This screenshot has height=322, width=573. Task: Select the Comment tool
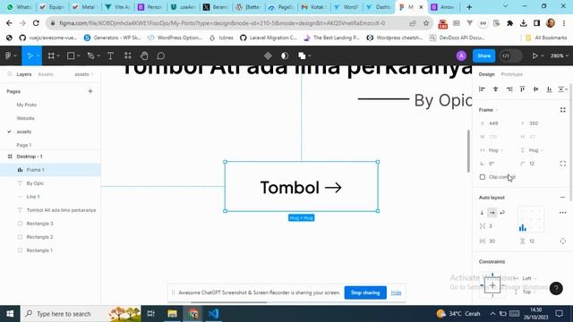[x=161, y=55]
